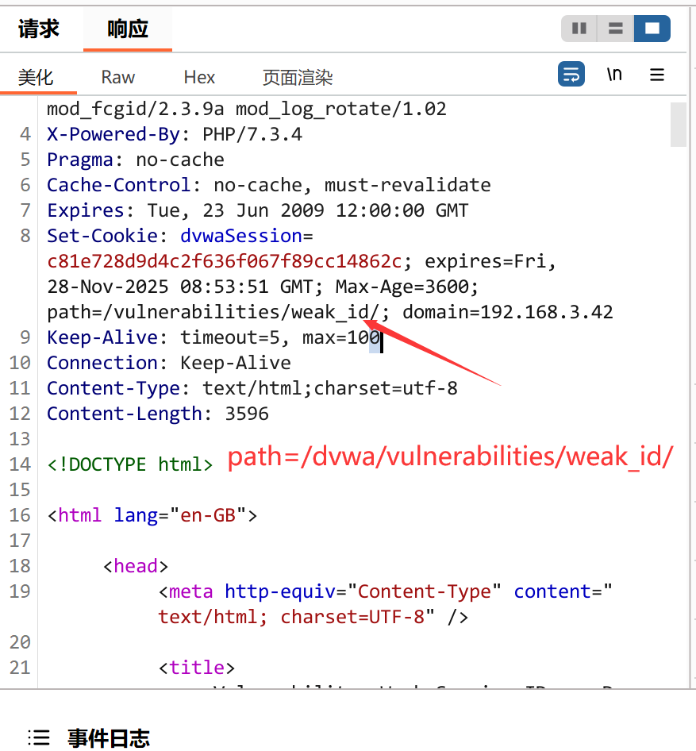Select the Hex view tab

click(x=200, y=77)
